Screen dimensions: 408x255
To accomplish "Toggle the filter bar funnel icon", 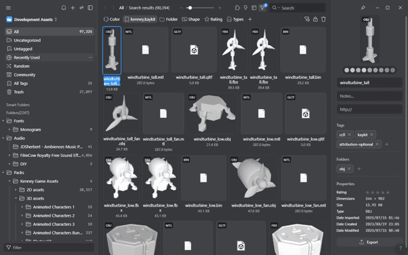I will (x=262, y=8).
